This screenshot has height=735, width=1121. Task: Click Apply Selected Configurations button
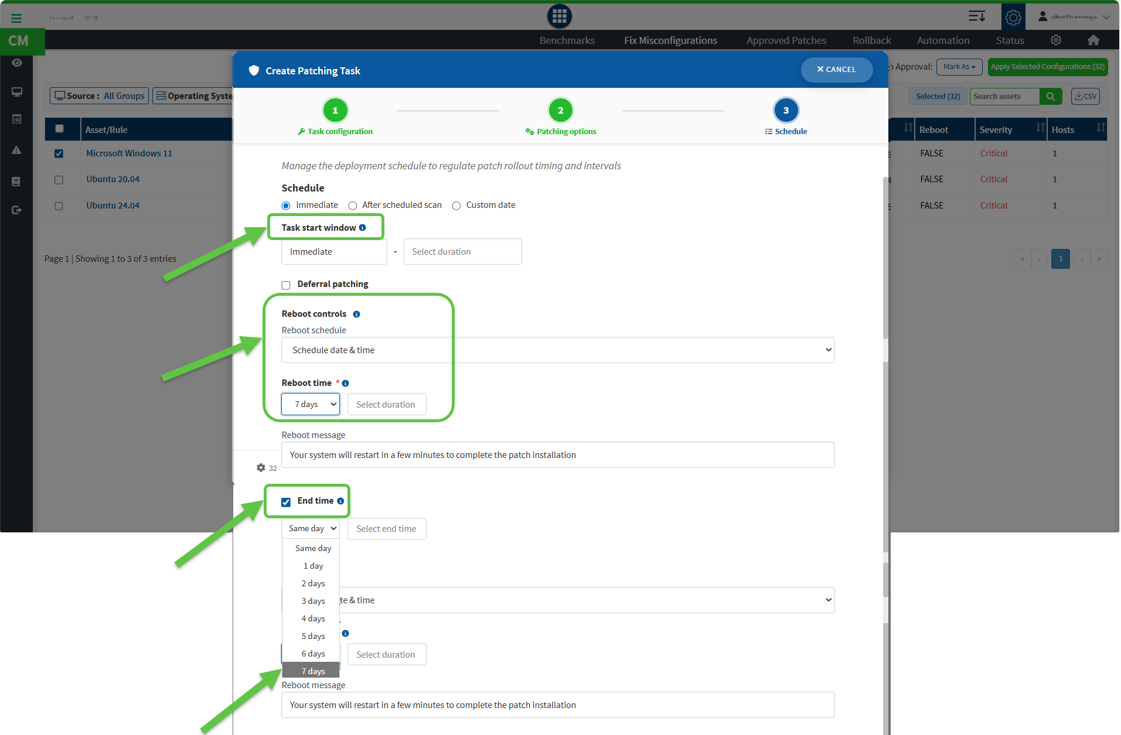1047,67
